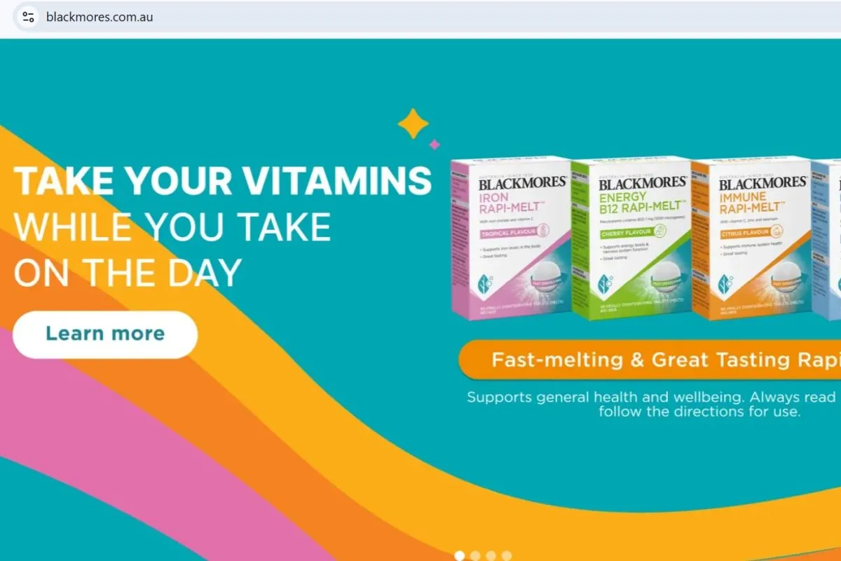
Task: Click the Immune Rapi-Melt product box
Action: pos(751,238)
